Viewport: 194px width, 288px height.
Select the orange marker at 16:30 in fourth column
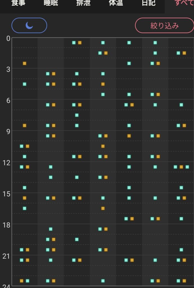click(103, 208)
